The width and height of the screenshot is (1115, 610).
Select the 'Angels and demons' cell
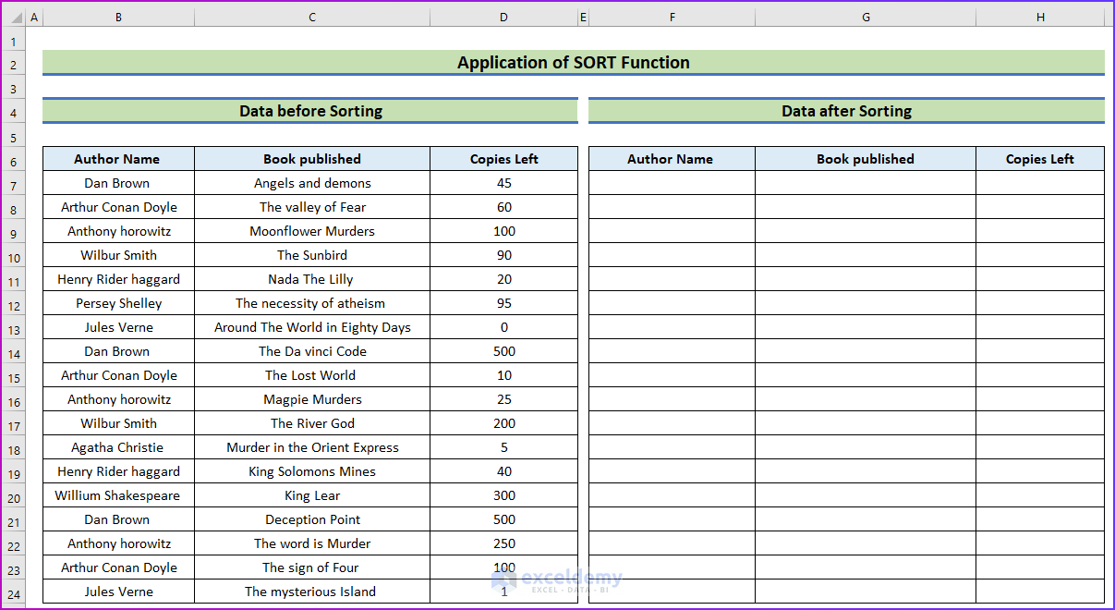(312, 183)
